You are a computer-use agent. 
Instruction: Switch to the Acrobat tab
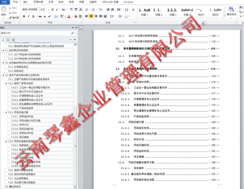tap(128, 2)
